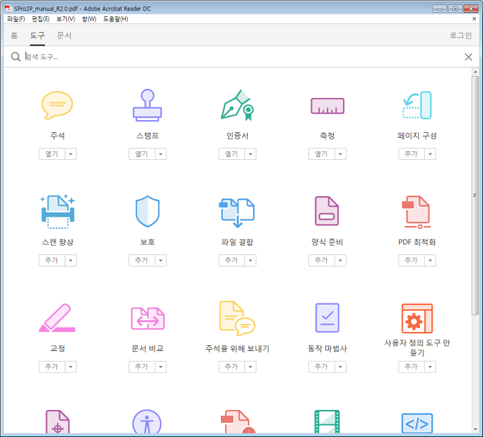This screenshot has height=437, width=483.
Task: Select the 스탬프 stamp tool icon
Action: 147,105
